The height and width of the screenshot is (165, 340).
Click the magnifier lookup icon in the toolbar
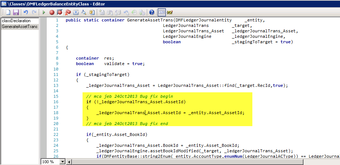click(84, 12)
